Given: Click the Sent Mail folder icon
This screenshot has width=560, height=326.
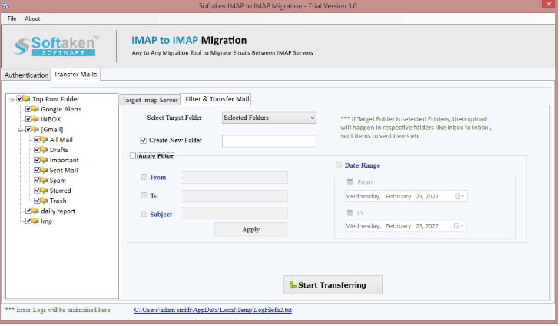Looking at the screenshot, I should click(44, 170).
